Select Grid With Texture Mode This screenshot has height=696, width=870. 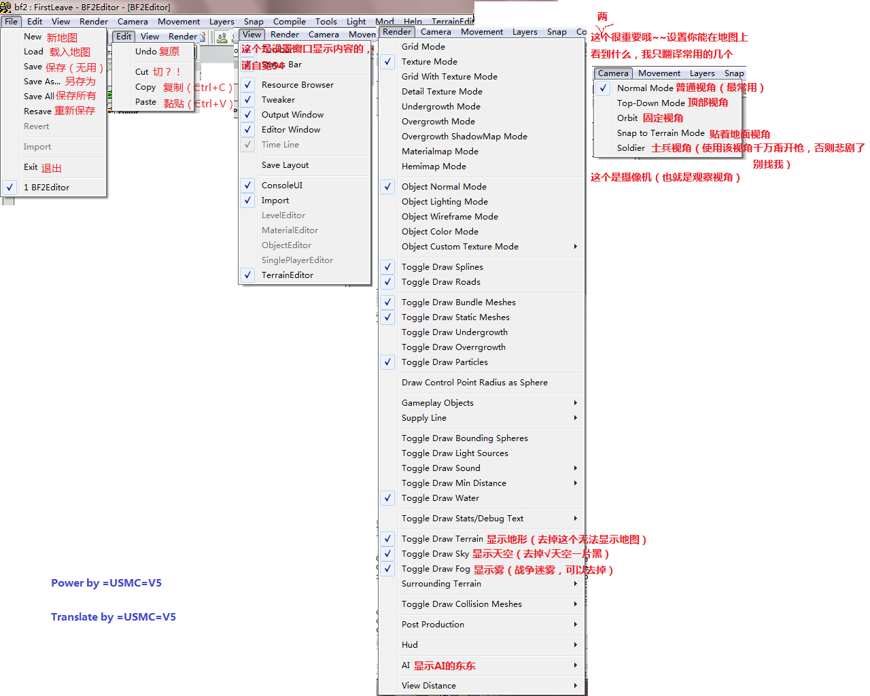click(481, 77)
